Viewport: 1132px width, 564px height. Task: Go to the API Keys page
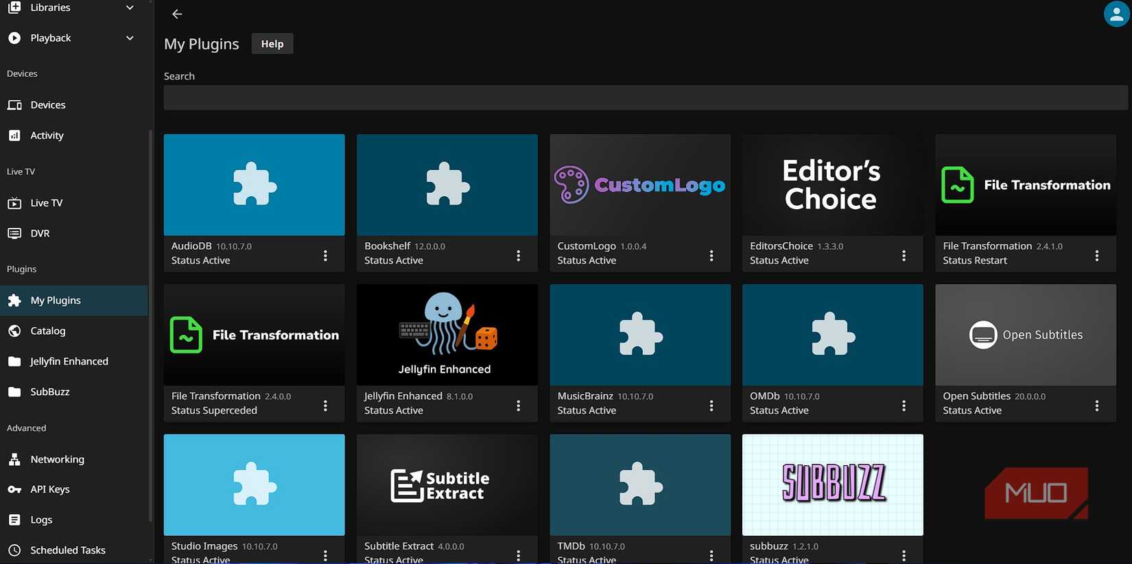74,489
